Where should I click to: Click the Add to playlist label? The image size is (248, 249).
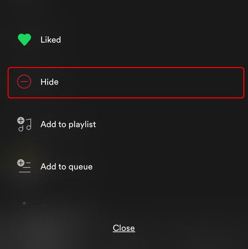(68, 124)
